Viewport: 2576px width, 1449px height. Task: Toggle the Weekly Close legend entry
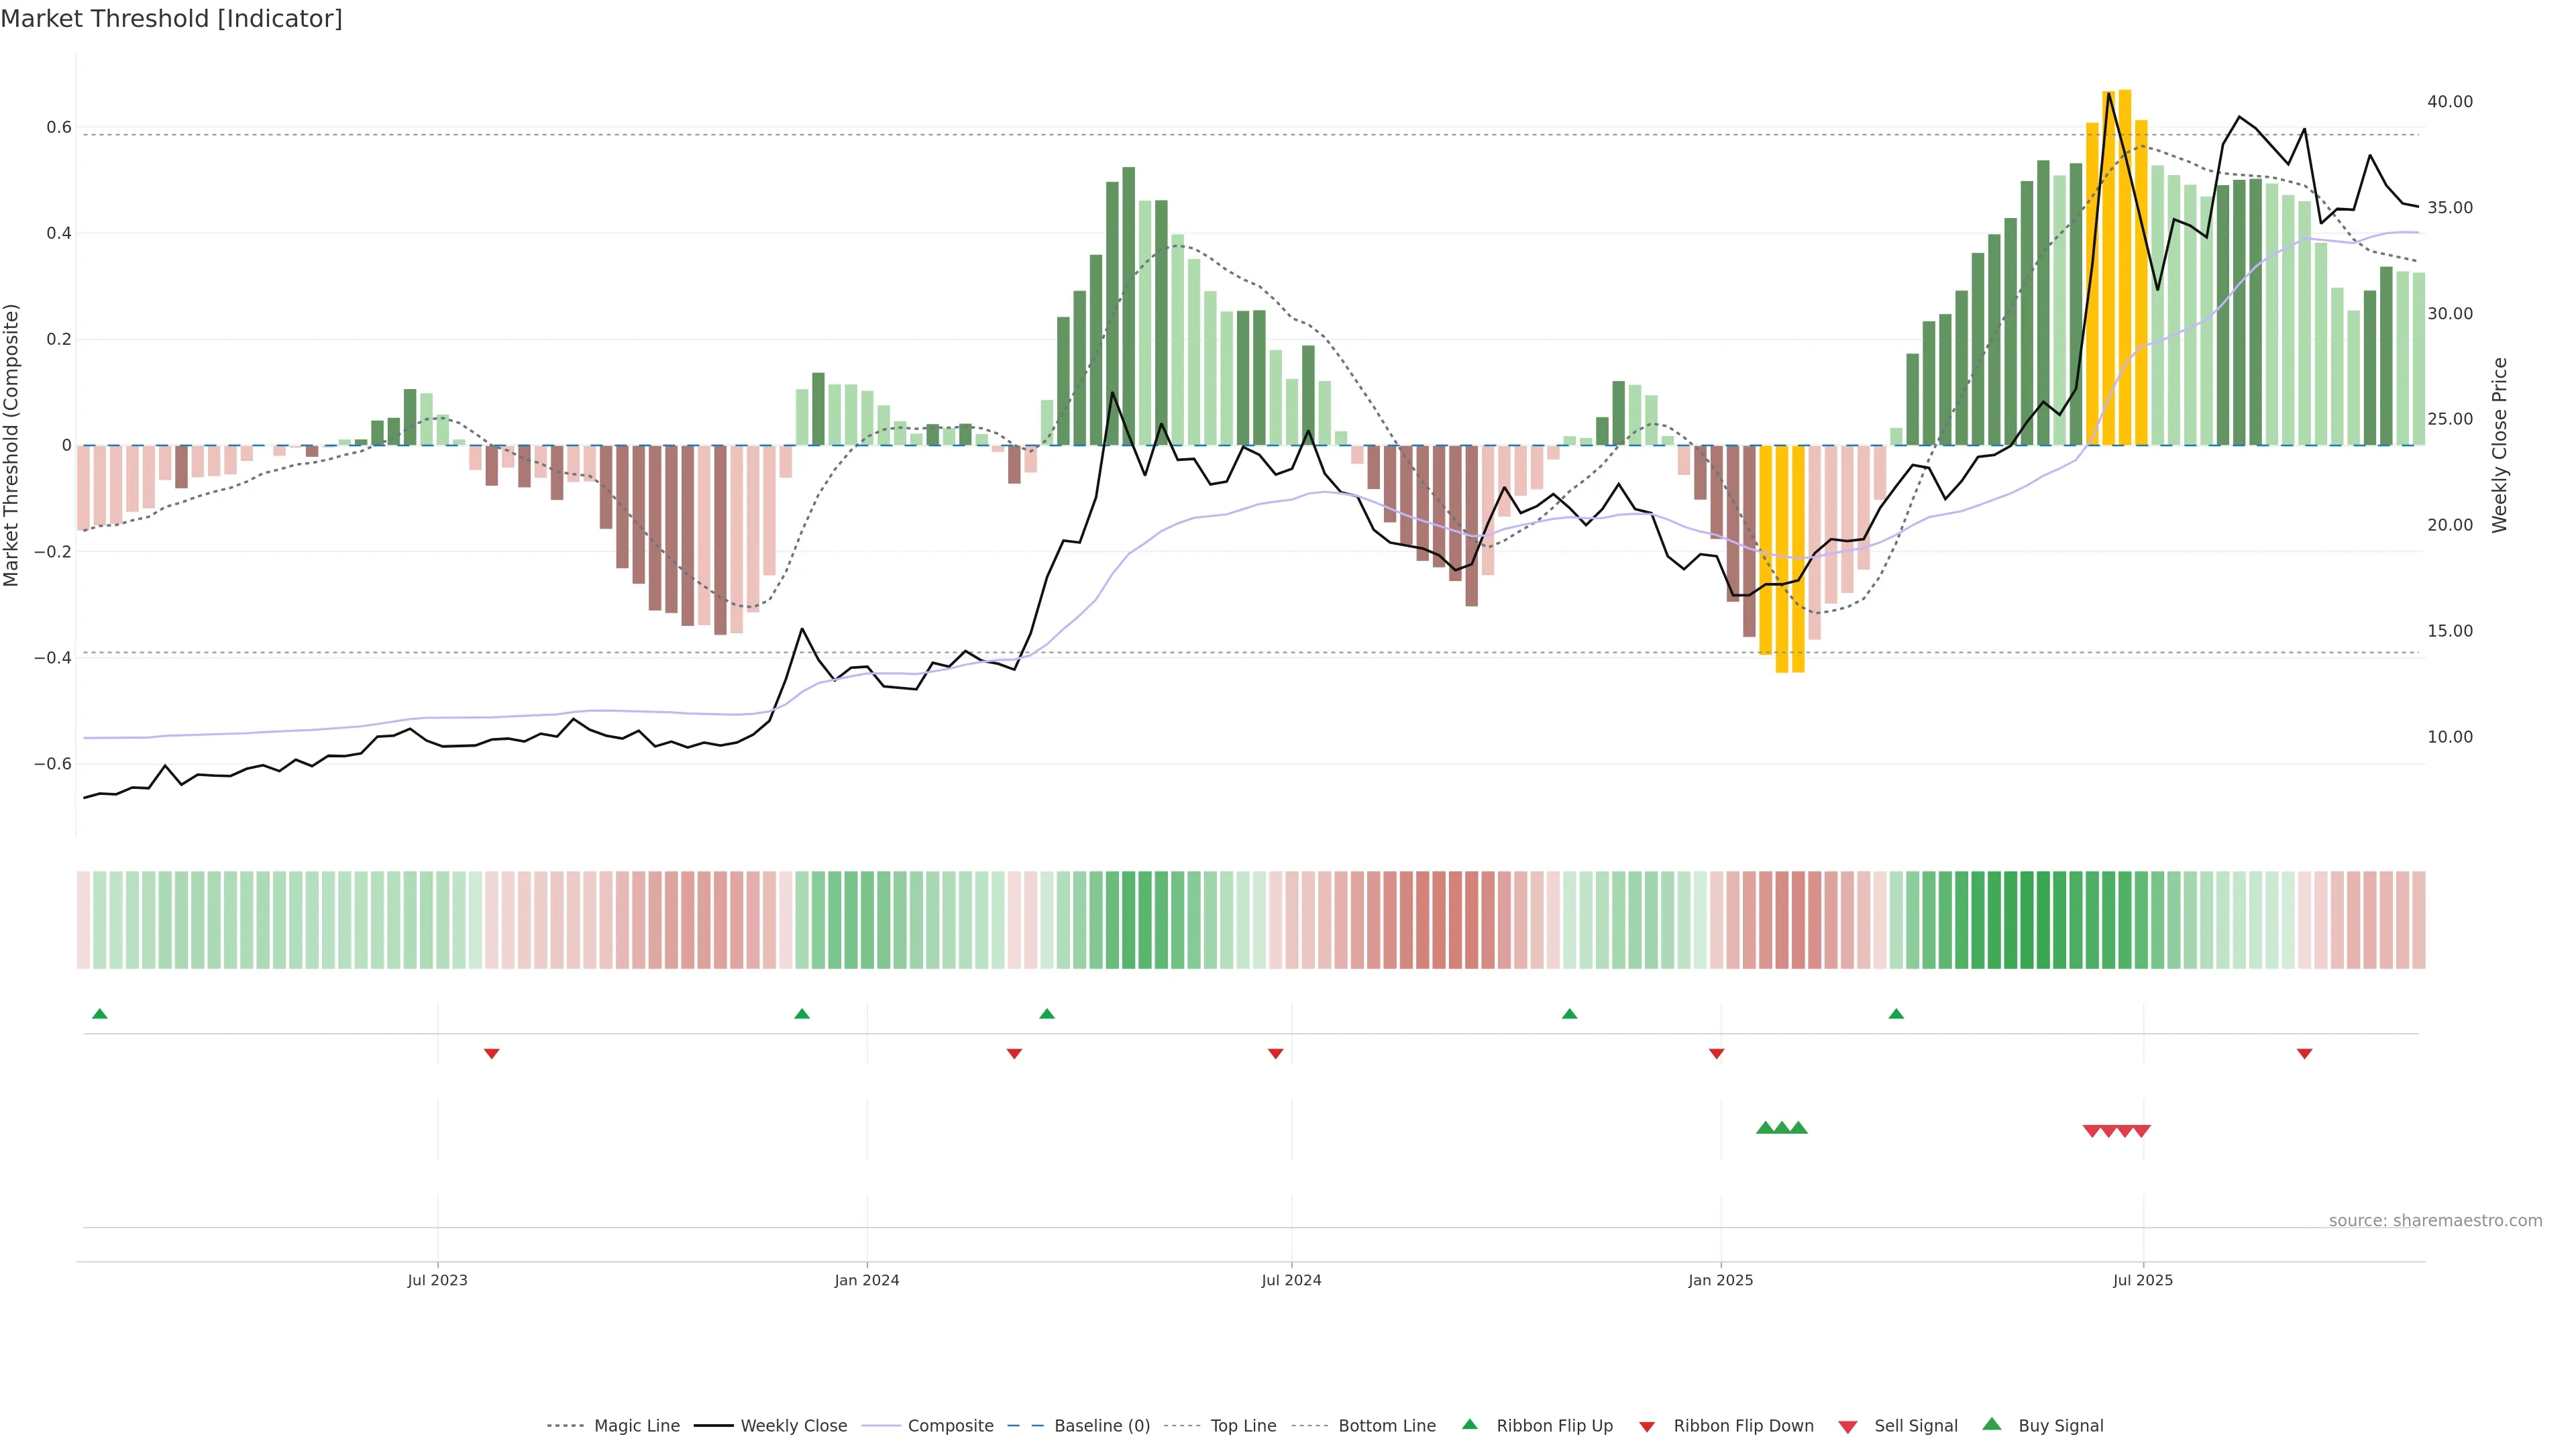pyautogui.click(x=793, y=1425)
